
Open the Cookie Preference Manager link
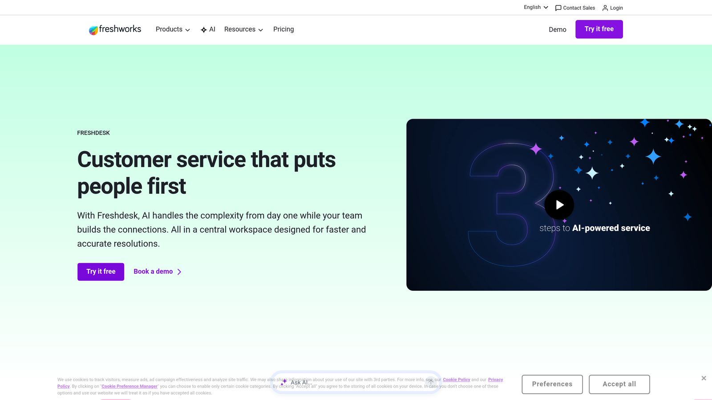point(129,386)
